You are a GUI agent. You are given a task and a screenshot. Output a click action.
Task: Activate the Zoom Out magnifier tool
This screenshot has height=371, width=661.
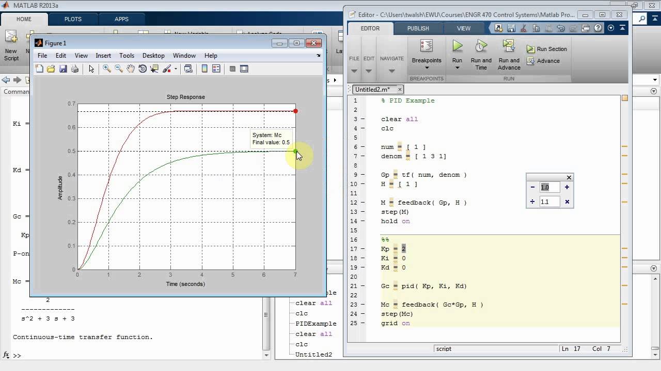(119, 69)
